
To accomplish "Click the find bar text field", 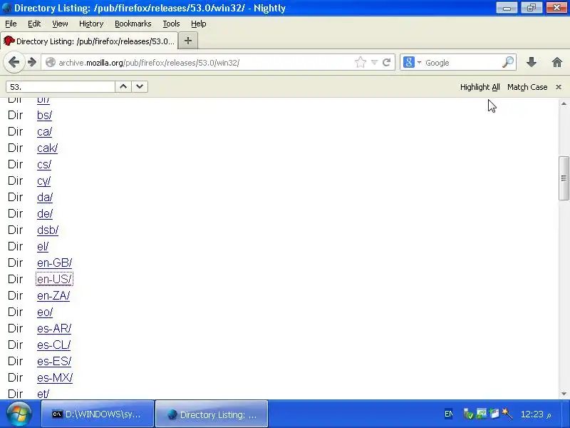I will pyautogui.click(x=61, y=86).
